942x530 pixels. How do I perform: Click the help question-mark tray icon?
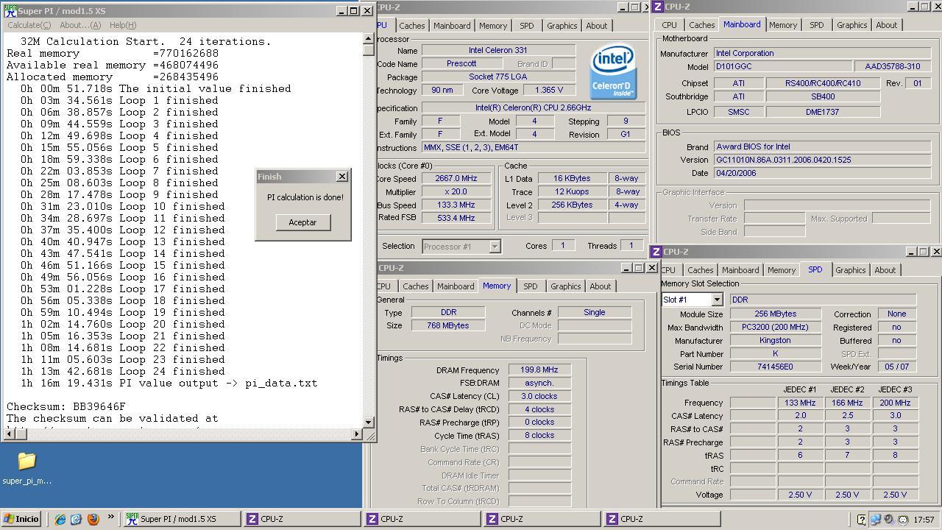862,520
